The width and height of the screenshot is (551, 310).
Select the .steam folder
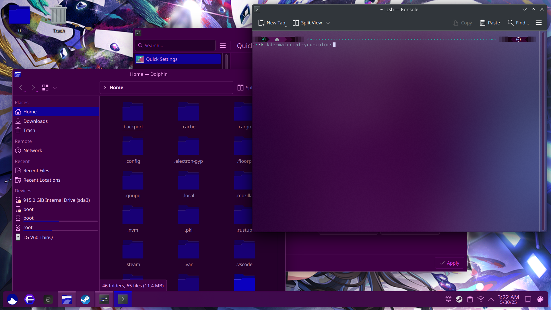click(x=133, y=253)
